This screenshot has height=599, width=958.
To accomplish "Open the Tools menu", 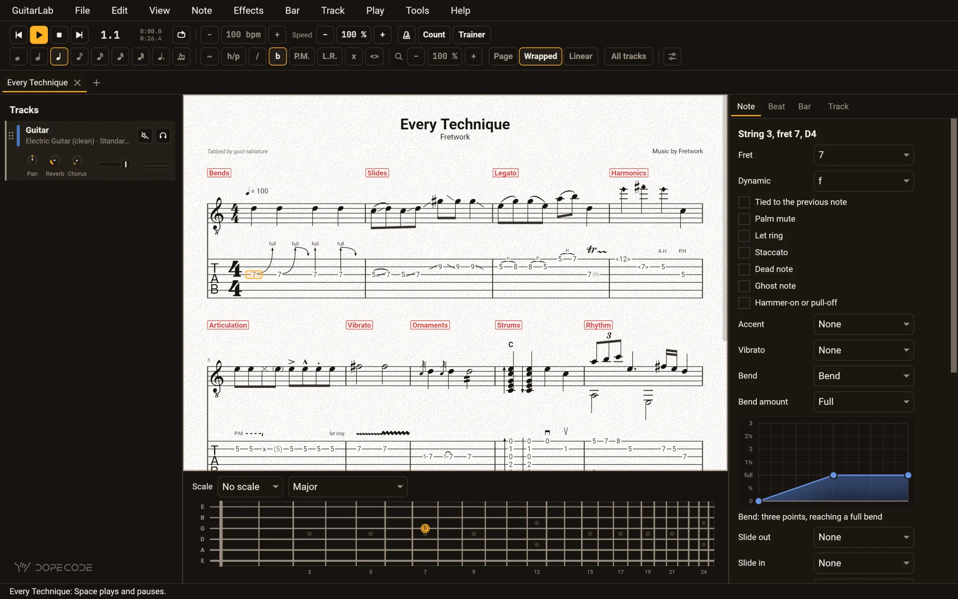I will (x=417, y=11).
